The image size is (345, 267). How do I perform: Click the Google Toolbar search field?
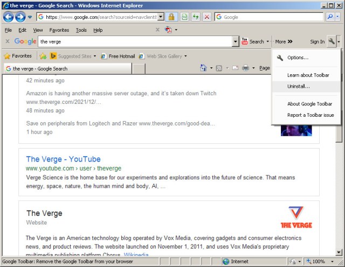[135, 41]
